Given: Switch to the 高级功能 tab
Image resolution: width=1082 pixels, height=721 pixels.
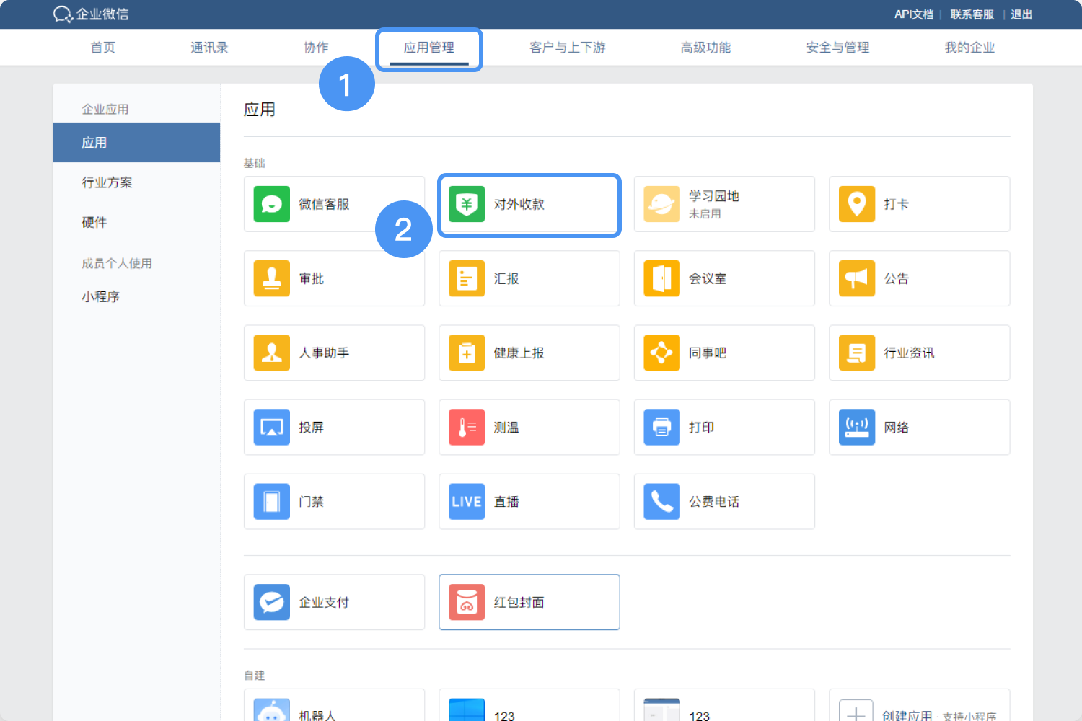Looking at the screenshot, I should (705, 47).
